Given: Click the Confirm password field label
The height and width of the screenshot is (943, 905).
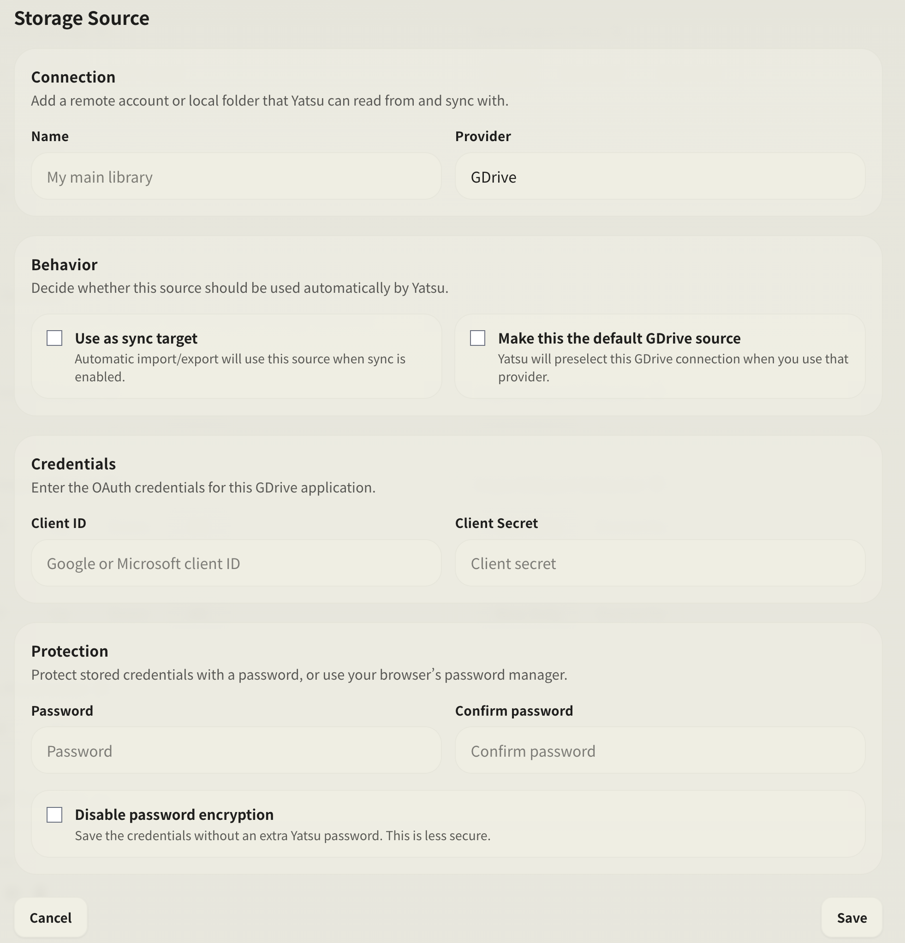Looking at the screenshot, I should coord(514,711).
